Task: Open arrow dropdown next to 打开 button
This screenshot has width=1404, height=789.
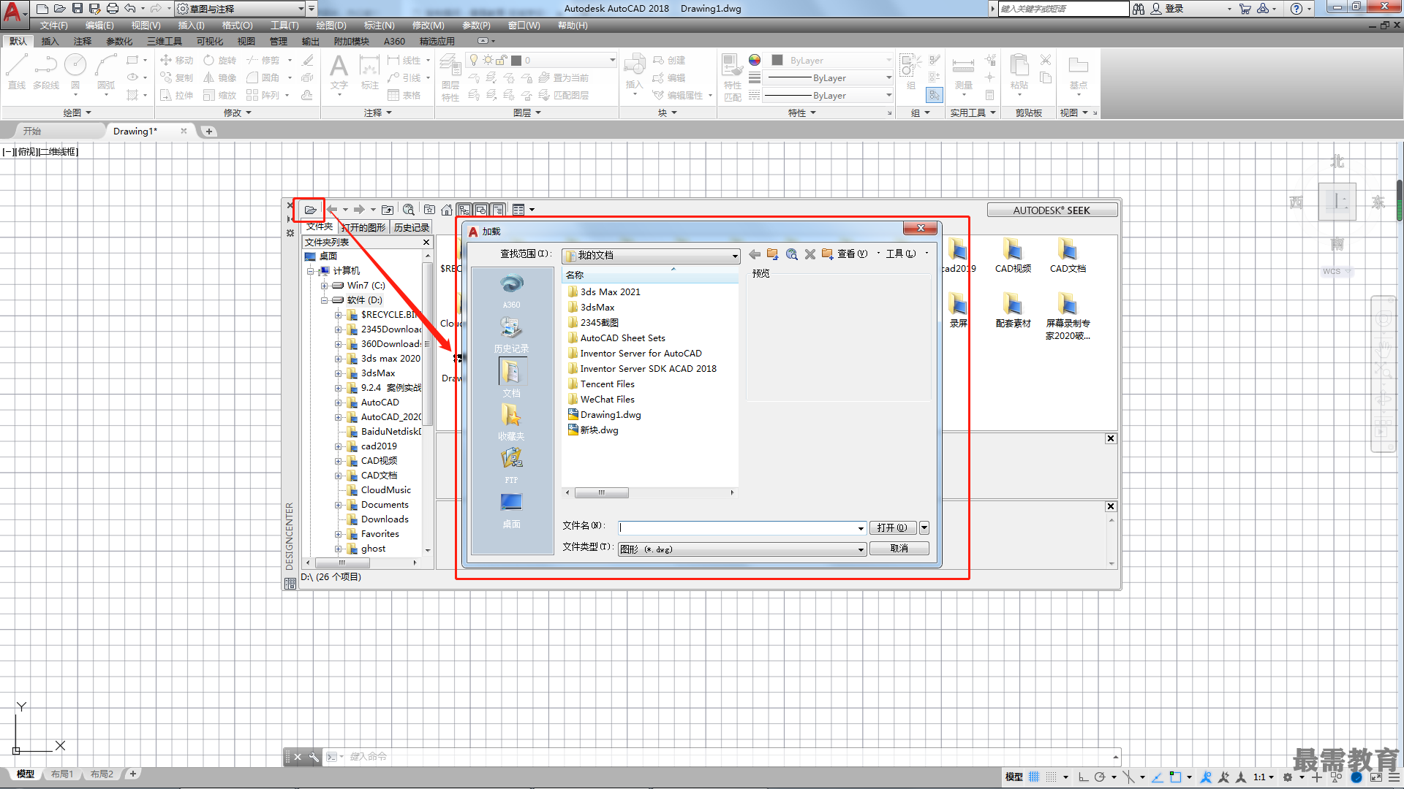Action: coord(924,527)
